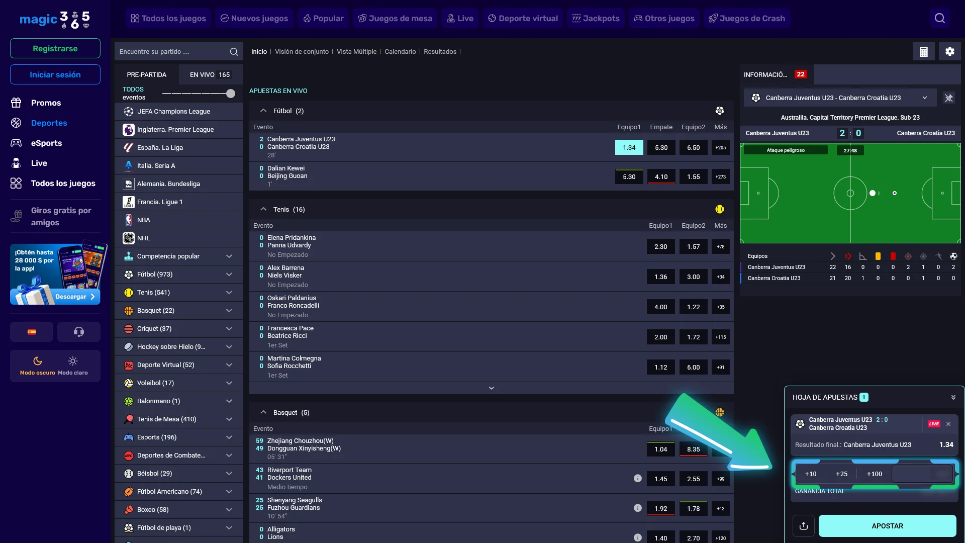The width and height of the screenshot is (965, 543).
Task: Open Juegos de Crash menu
Action: pyautogui.click(x=747, y=19)
